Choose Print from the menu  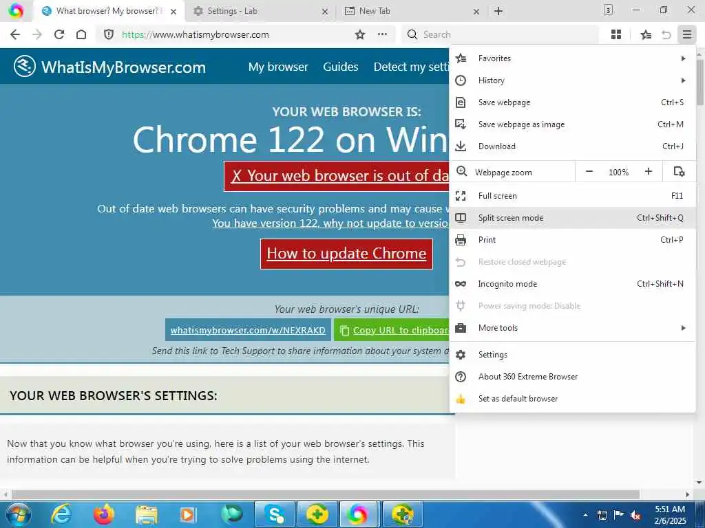pyautogui.click(x=572, y=240)
